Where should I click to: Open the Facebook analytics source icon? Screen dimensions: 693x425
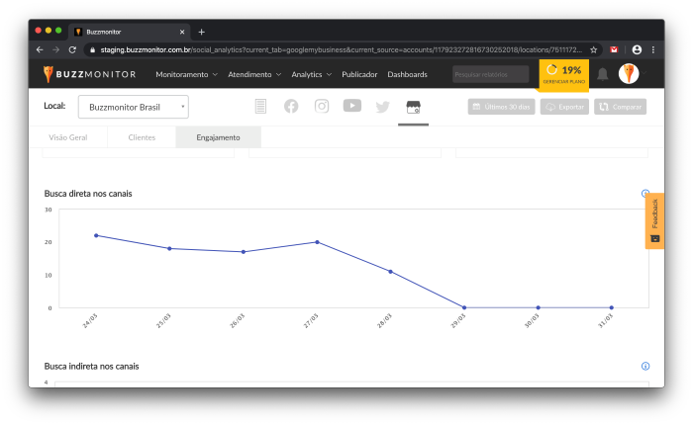[x=291, y=107]
